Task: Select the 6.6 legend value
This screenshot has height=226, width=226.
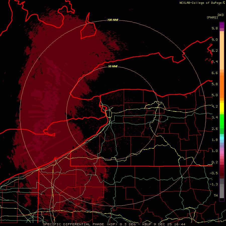Action: click(x=215, y=73)
